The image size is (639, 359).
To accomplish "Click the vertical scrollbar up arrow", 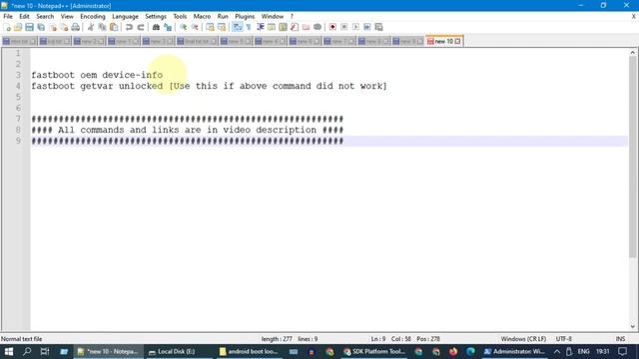I will pyautogui.click(x=632, y=53).
